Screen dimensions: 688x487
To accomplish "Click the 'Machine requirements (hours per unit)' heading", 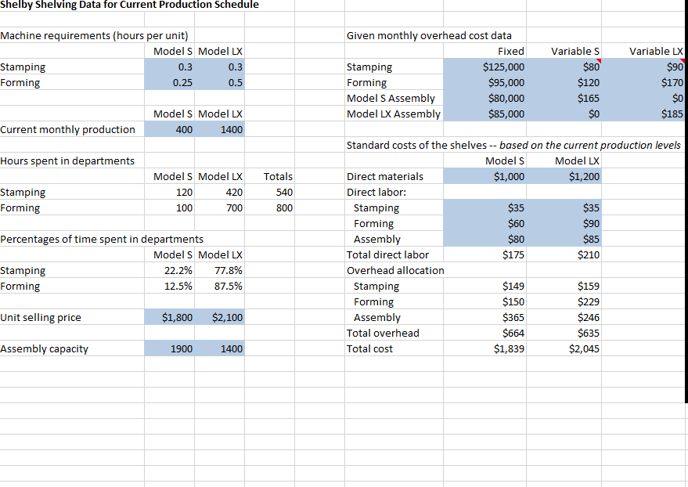I will [x=95, y=35].
